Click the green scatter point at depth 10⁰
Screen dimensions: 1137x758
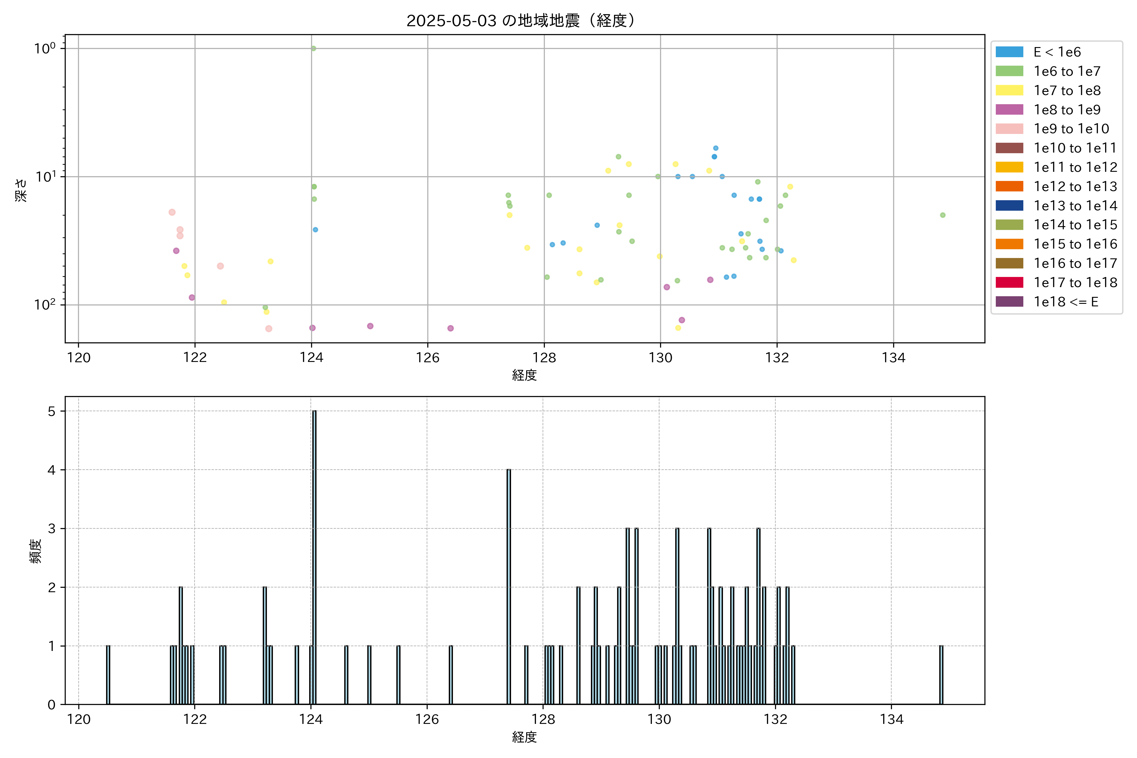click(313, 48)
